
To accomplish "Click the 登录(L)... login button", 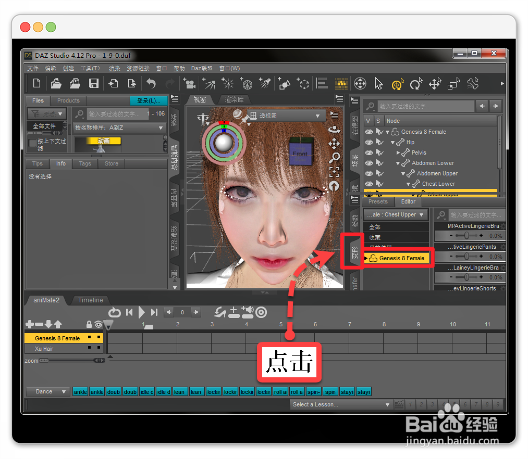I will pyautogui.click(x=149, y=100).
